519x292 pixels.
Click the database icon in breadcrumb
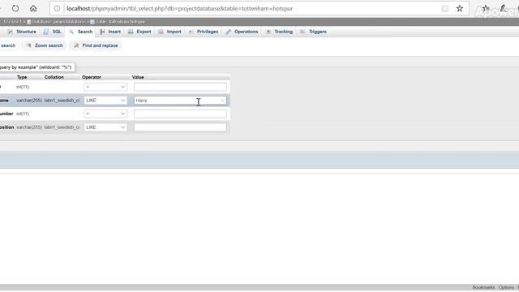[x=29, y=22]
